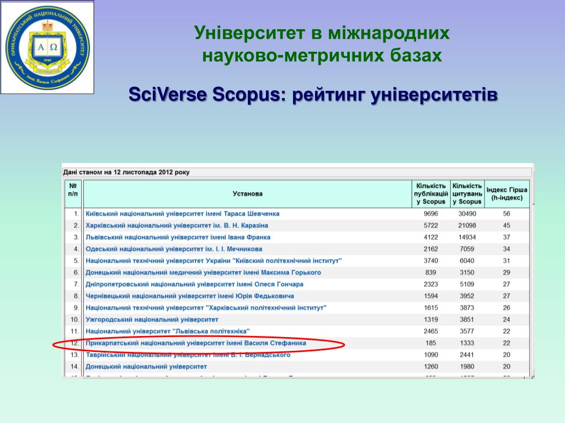Select the publications value 4122
This screenshot has height=423, width=565.
[430, 237]
